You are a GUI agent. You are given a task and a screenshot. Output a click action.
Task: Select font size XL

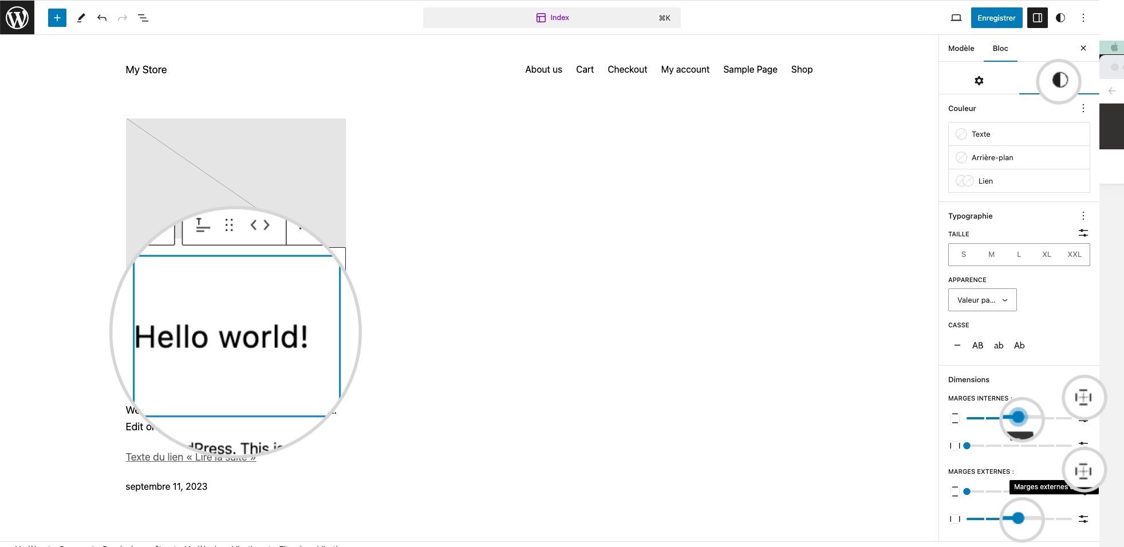[1047, 255]
